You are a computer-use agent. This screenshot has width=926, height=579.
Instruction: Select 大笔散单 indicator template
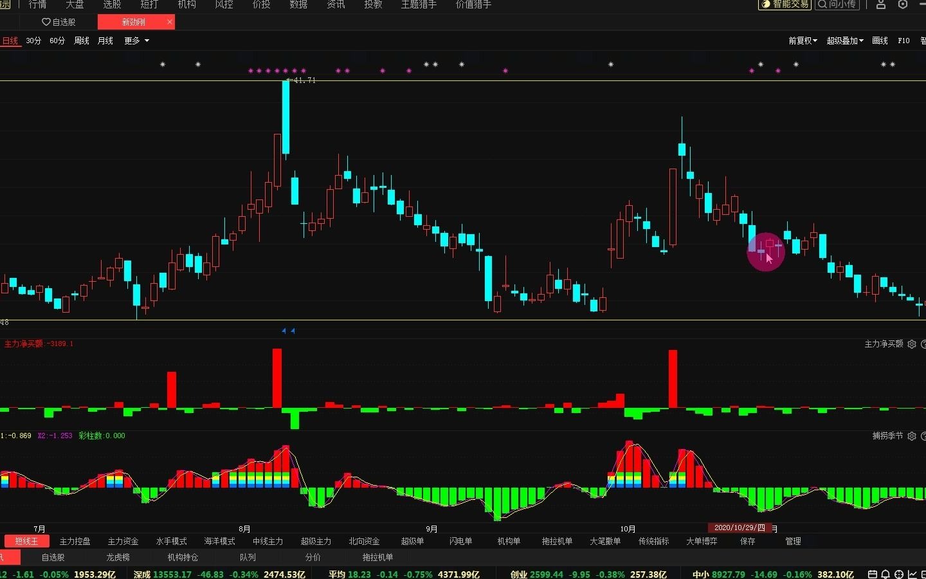pyautogui.click(x=605, y=541)
